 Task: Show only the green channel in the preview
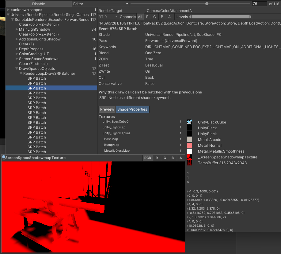tap(165, 158)
